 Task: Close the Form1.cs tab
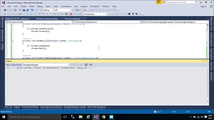pyautogui.click(x=18, y=19)
